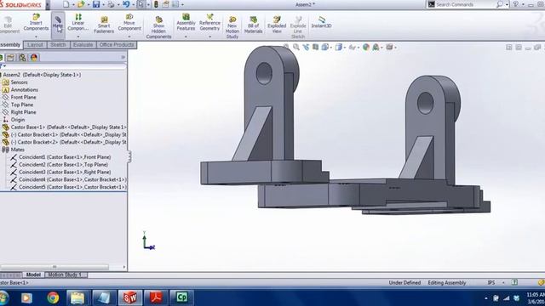Image resolution: width=545 pixels, height=306 pixels.
Task: Create a New Motion Study
Action: [232, 27]
